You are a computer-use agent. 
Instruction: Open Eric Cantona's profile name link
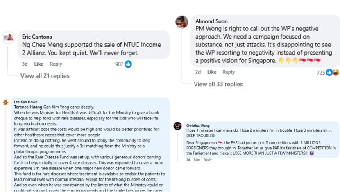(x=37, y=37)
